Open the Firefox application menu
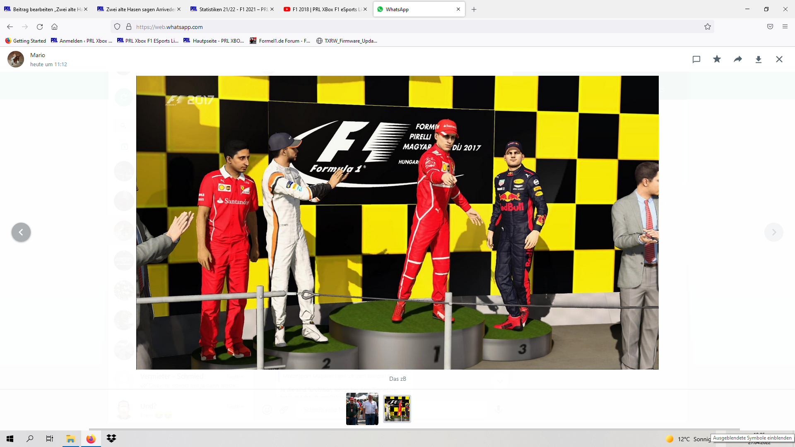 coord(785,27)
